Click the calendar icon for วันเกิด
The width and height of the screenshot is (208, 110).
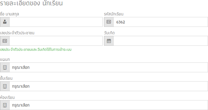click(109, 41)
